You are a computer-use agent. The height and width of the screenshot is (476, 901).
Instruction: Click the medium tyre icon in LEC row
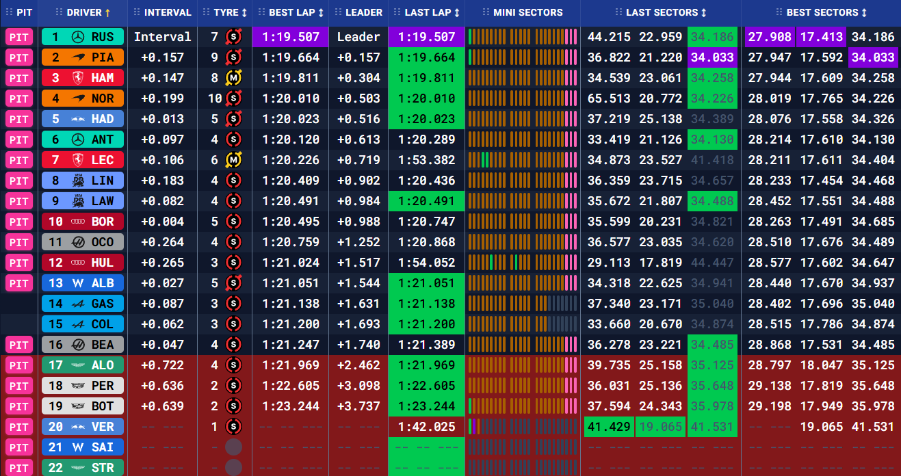tap(233, 160)
